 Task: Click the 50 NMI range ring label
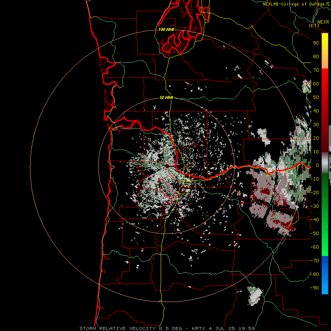[166, 97]
